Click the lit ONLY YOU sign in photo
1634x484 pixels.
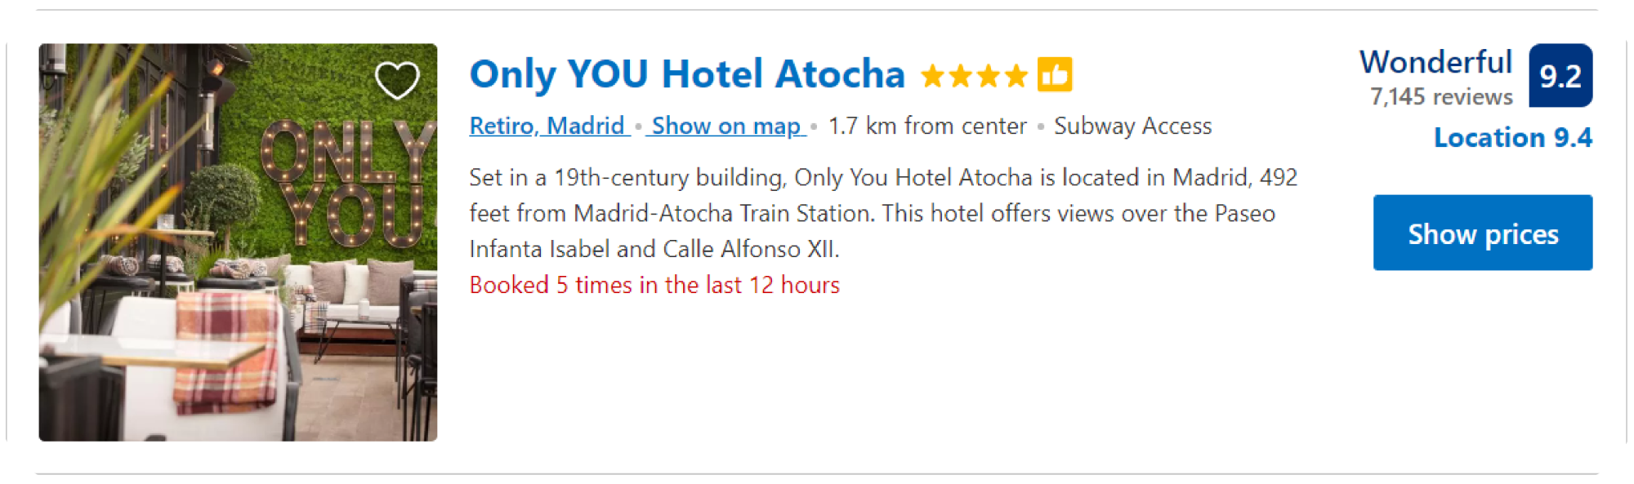(347, 184)
